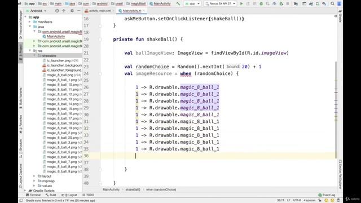This screenshot has width=361, height=203.
Task: Open the Structure side tab
Action: [20, 148]
